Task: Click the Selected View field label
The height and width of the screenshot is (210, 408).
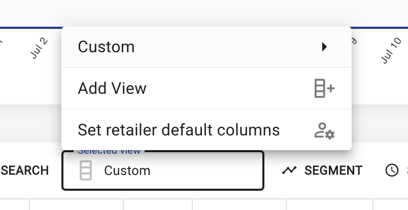Action: [109, 151]
